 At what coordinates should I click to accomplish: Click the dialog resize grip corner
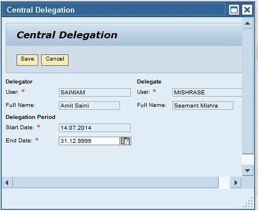(248, 203)
